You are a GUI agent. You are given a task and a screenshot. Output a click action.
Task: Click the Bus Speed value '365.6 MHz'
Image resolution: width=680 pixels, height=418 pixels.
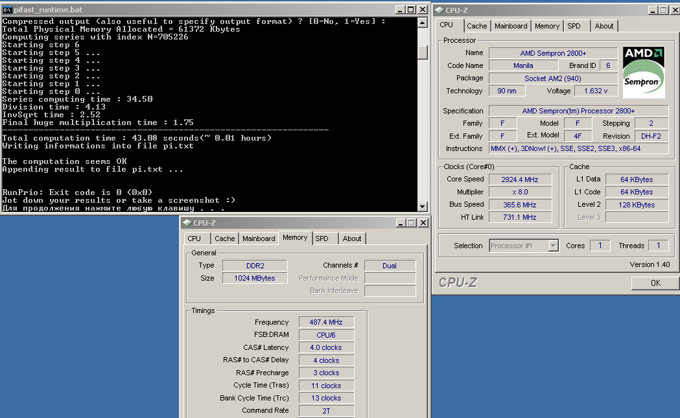coord(520,205)
